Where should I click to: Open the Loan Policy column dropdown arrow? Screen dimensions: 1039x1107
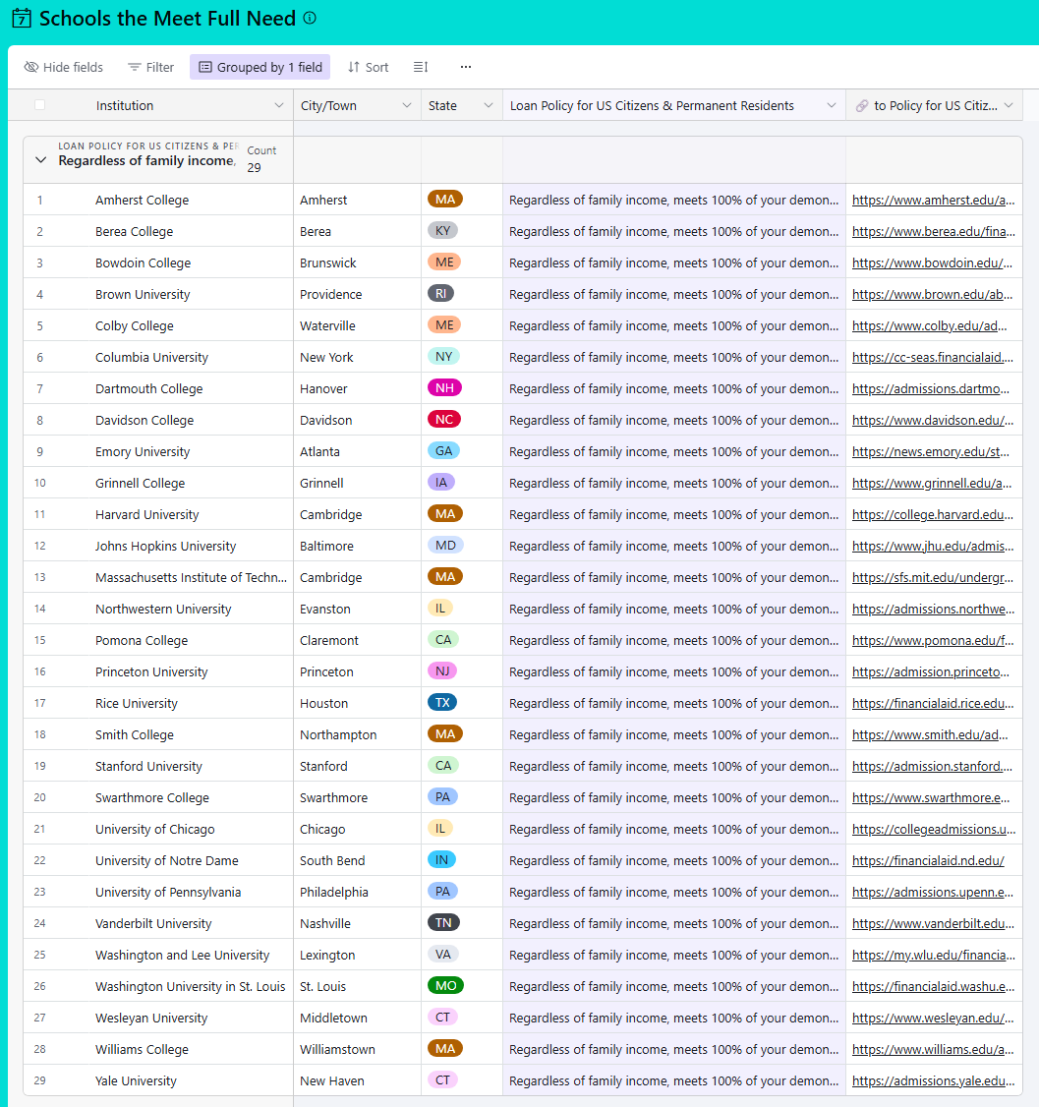point(832,105)
